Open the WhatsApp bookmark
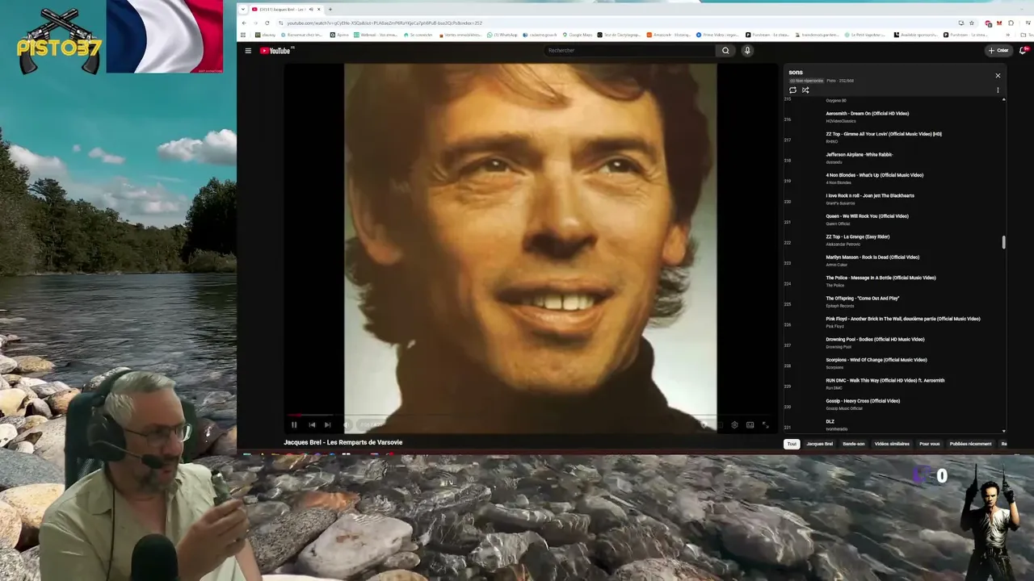This screenshot has width=1034, height=581. (x=504, y=35)
